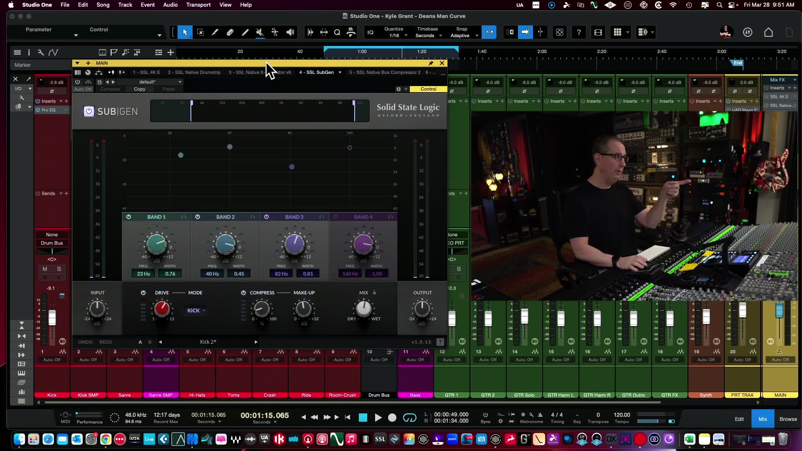Click the Pro EQ insert on Kick channel

52,110
